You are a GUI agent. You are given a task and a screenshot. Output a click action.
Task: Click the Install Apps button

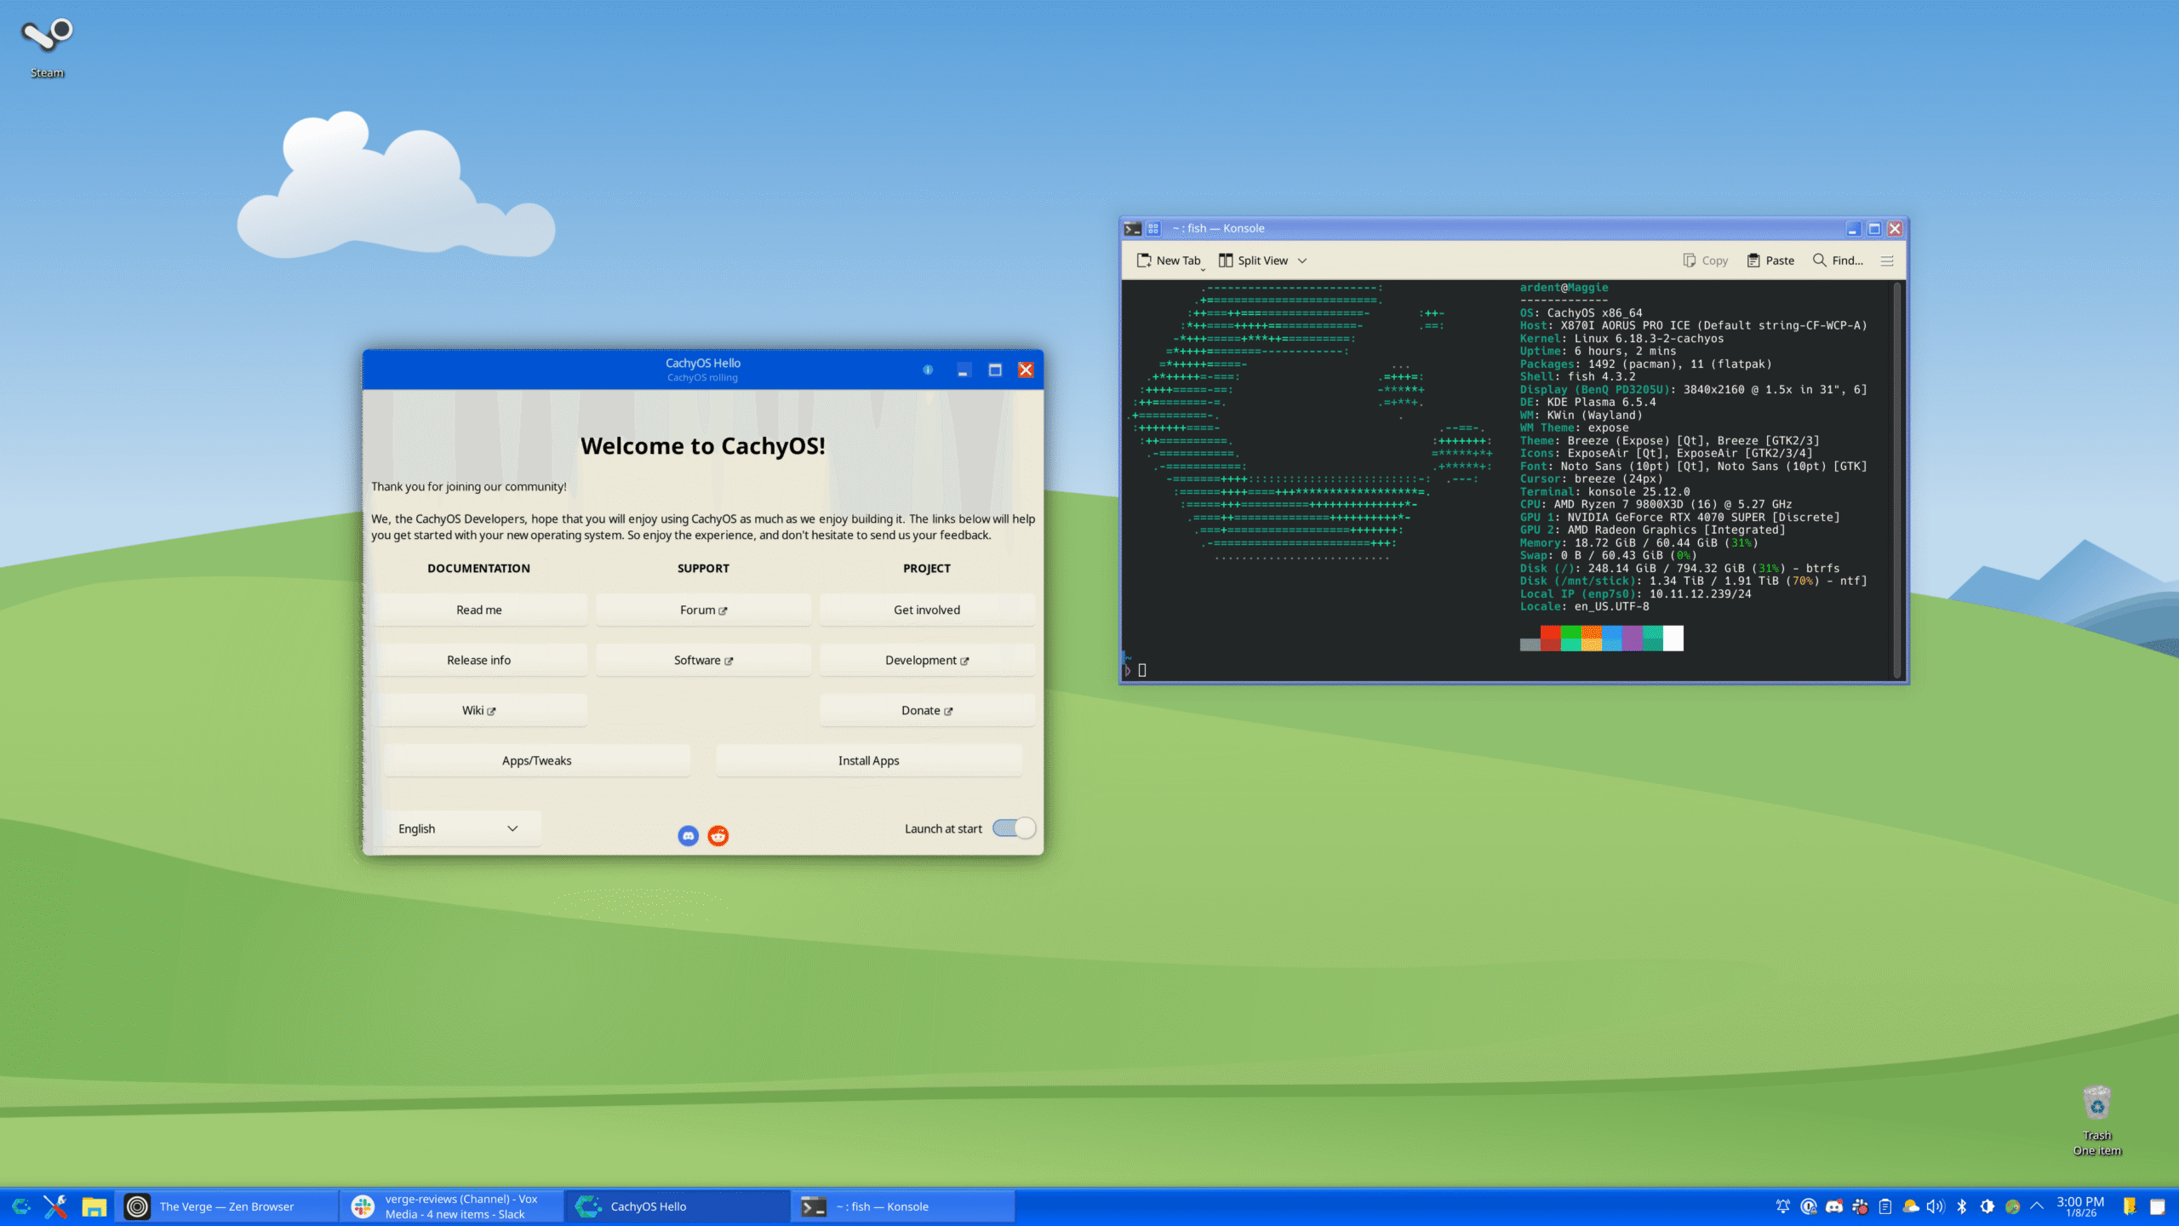[868, 760]
